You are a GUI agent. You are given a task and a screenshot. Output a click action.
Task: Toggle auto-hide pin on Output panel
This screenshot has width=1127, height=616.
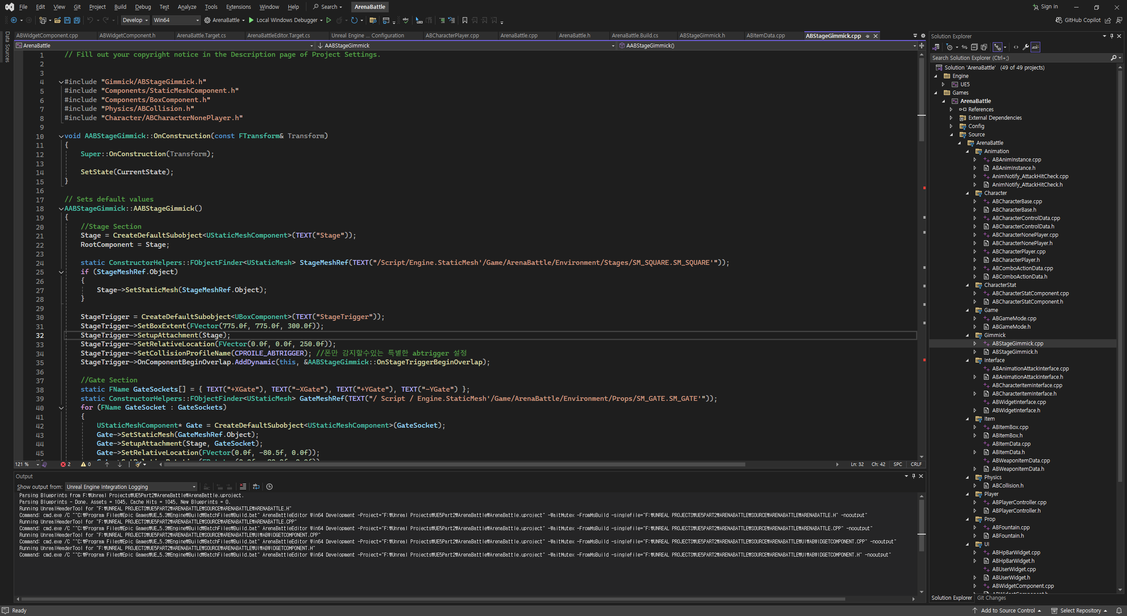(x=913, y=476)
